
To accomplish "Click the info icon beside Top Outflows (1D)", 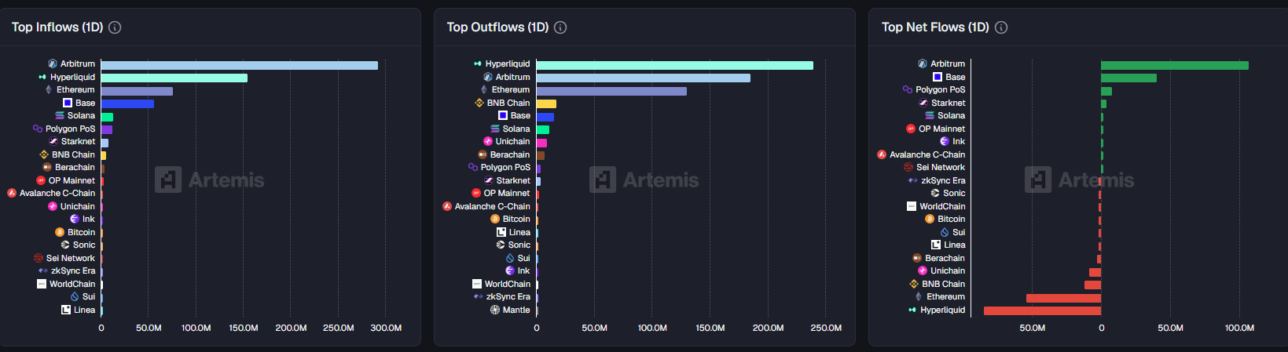I will [x=560, y=27].
